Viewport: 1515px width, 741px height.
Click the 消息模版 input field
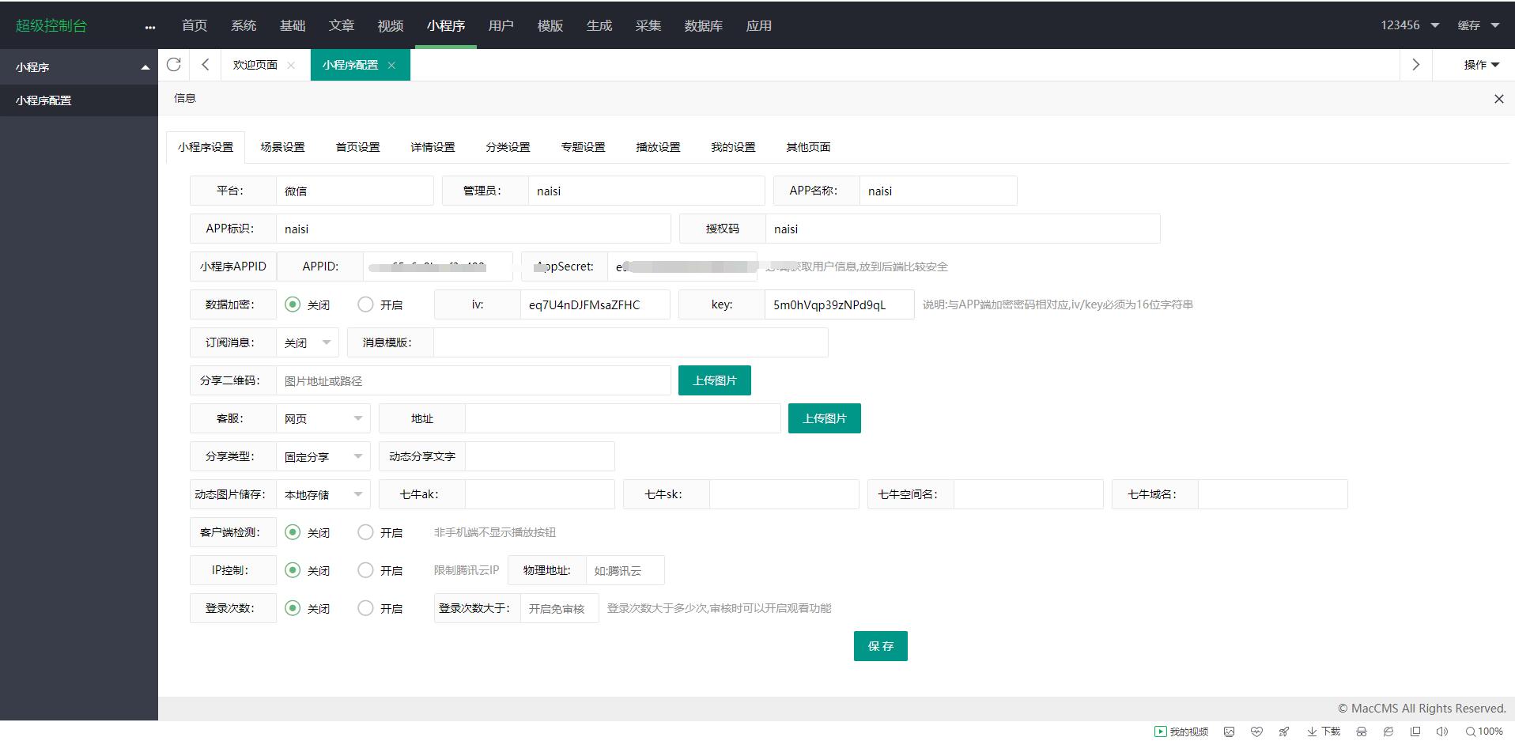coord(630,342)
